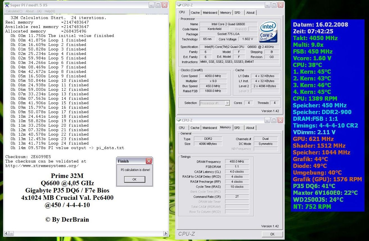Click the Cycle Time 10 clocks field

237,187
